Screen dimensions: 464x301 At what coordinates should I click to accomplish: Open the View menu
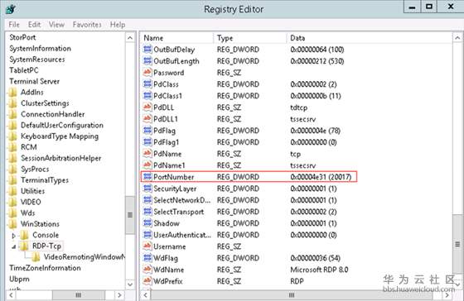[56, 25]
